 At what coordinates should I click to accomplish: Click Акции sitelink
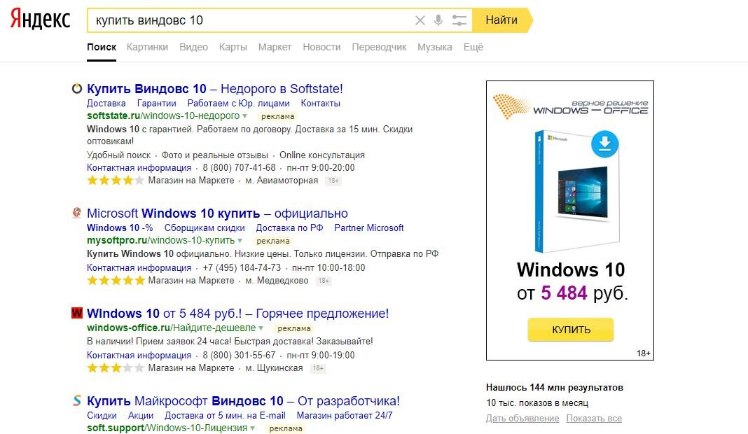pos(140,415)
